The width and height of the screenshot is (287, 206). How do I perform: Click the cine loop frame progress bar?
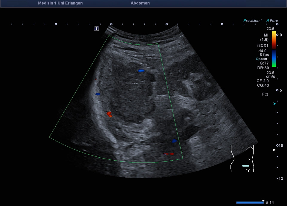(x=250, y=202)
